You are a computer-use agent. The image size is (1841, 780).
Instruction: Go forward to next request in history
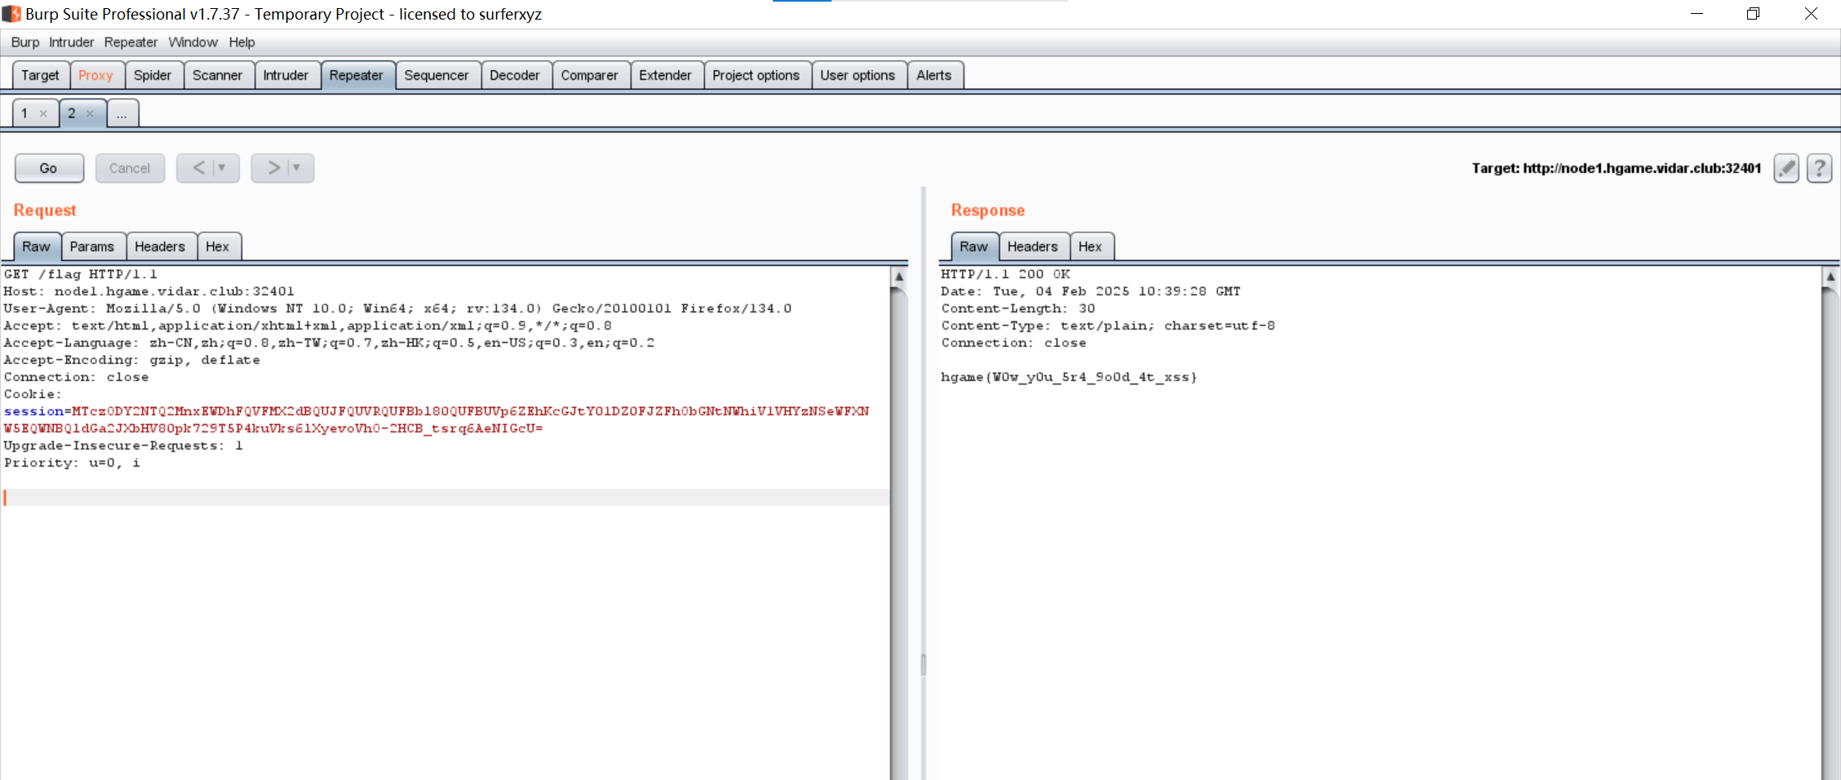click(274, 168)
